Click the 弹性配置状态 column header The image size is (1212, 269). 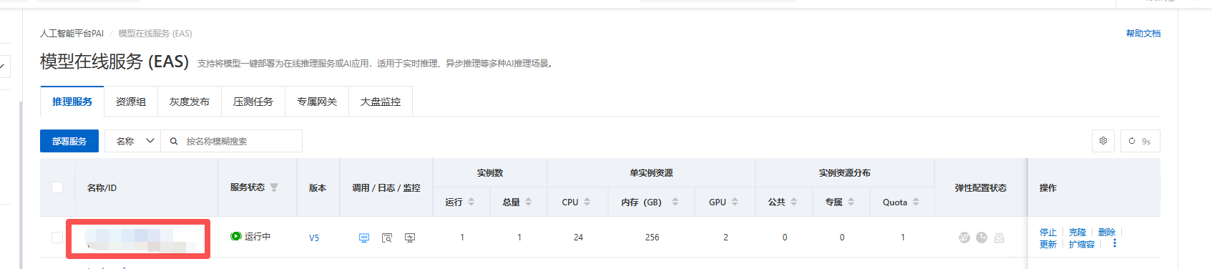pos(981,187)
